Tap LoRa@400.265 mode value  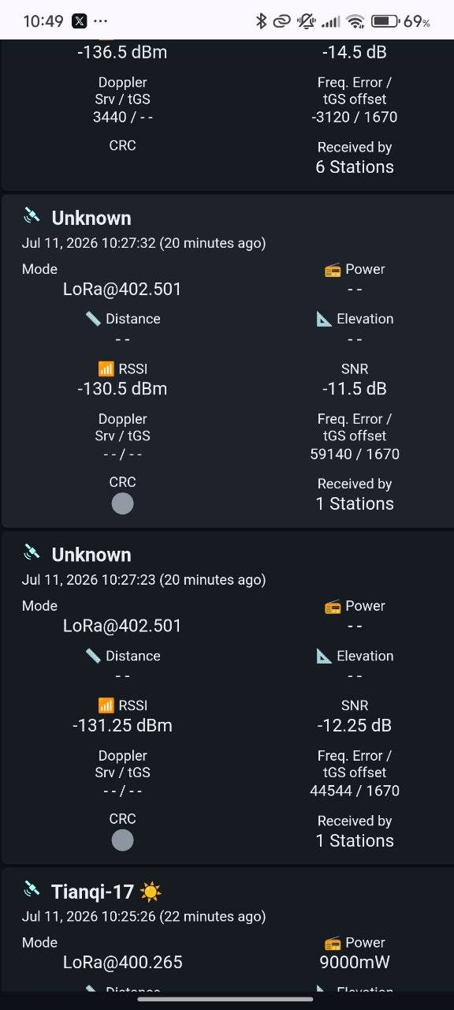point(123,963)
